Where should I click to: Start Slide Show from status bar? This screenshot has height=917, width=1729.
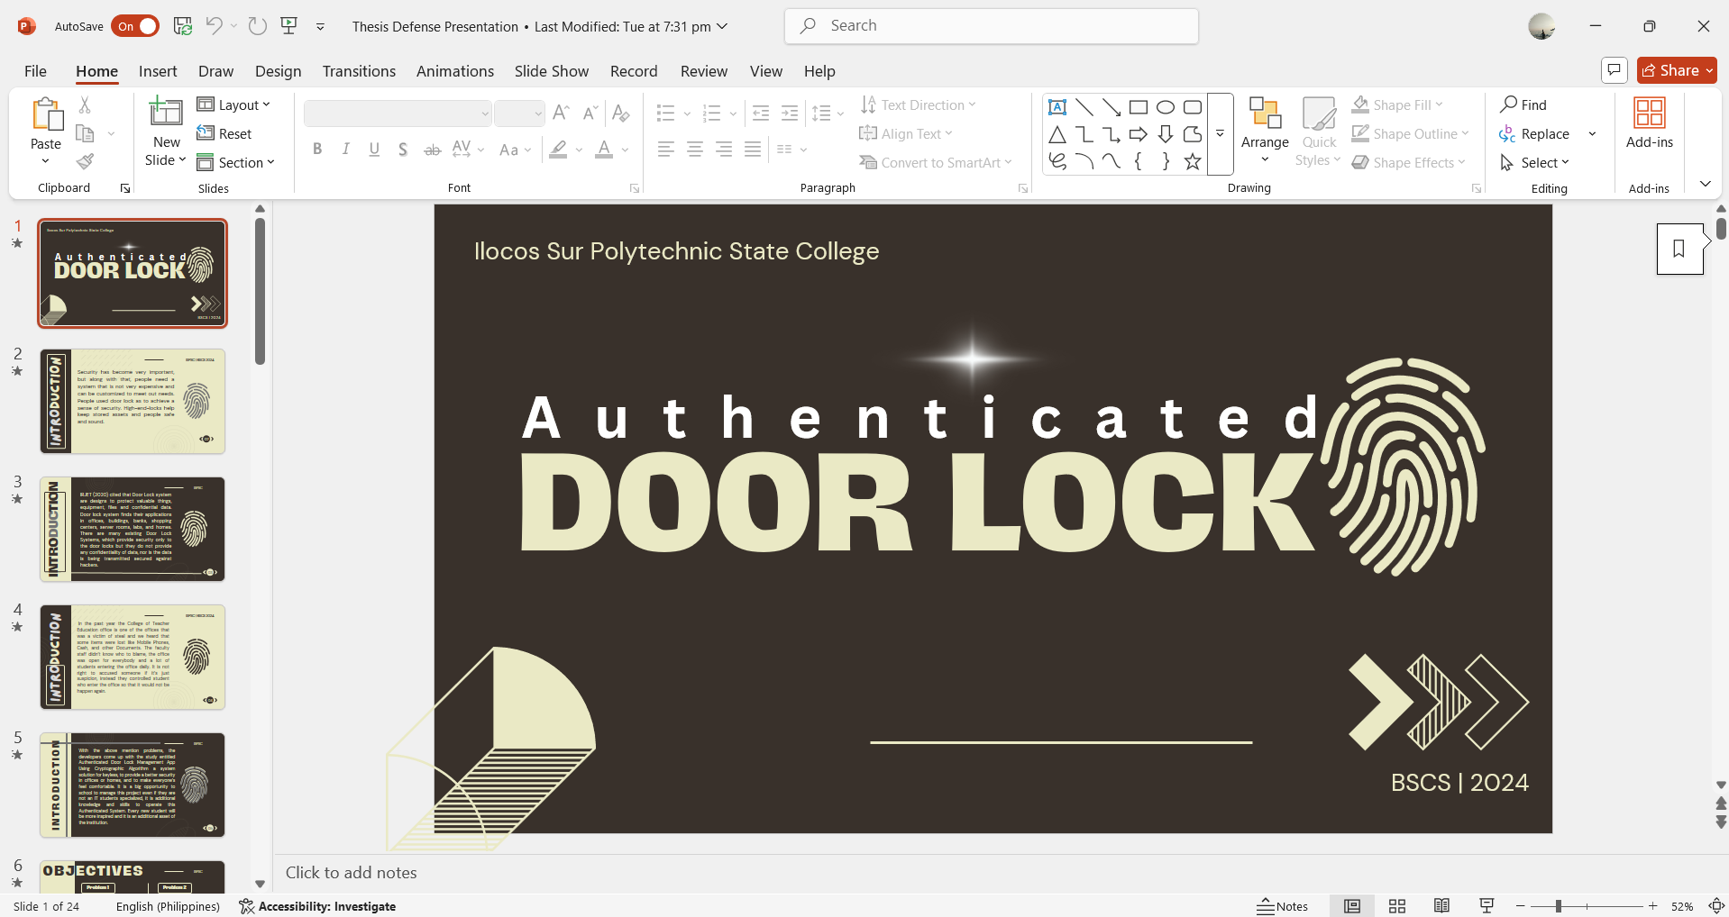[x=1487, y=906]
